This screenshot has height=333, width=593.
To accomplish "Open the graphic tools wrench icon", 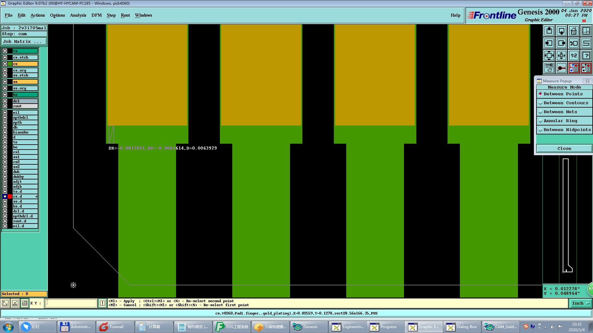I will click(x=549, y=68).
